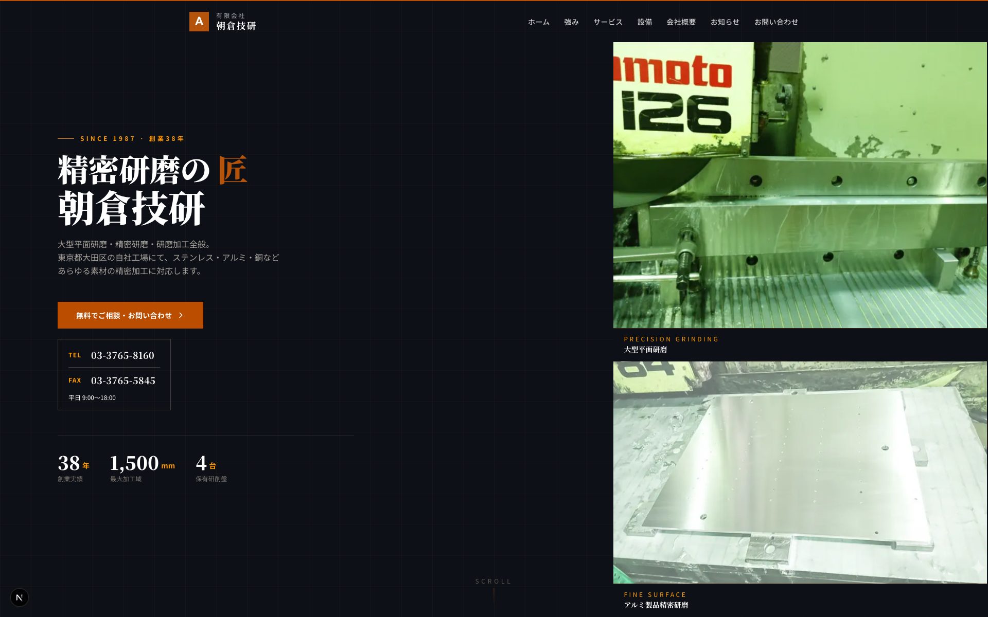The height and width of the screenshot is (617, 988).
Task: Click the 1,500 mm 最大加工域 stat
Action: pyautogui.click(x=143, y=468)
